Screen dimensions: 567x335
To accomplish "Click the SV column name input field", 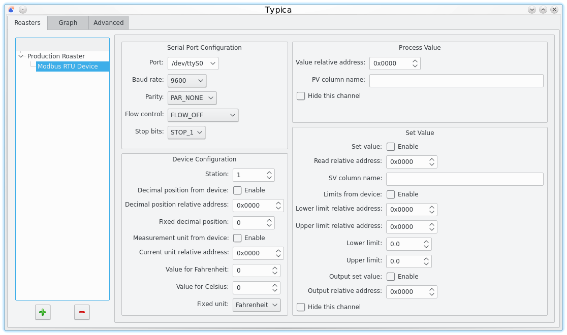I will pos(464,179).
